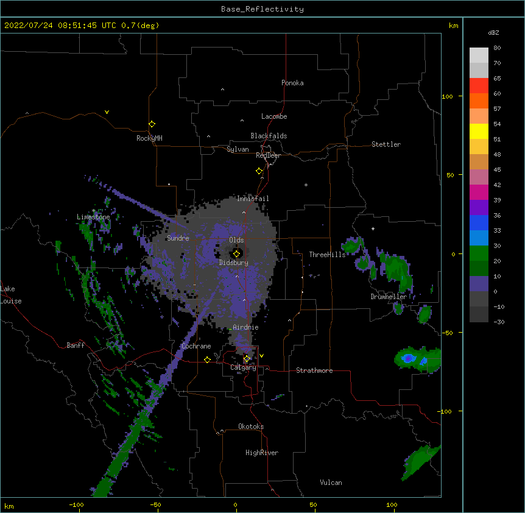Screen dimensions: 525x513
Task: Select the light gray 70-80 dBZ legend swatch
Action: 479,55
